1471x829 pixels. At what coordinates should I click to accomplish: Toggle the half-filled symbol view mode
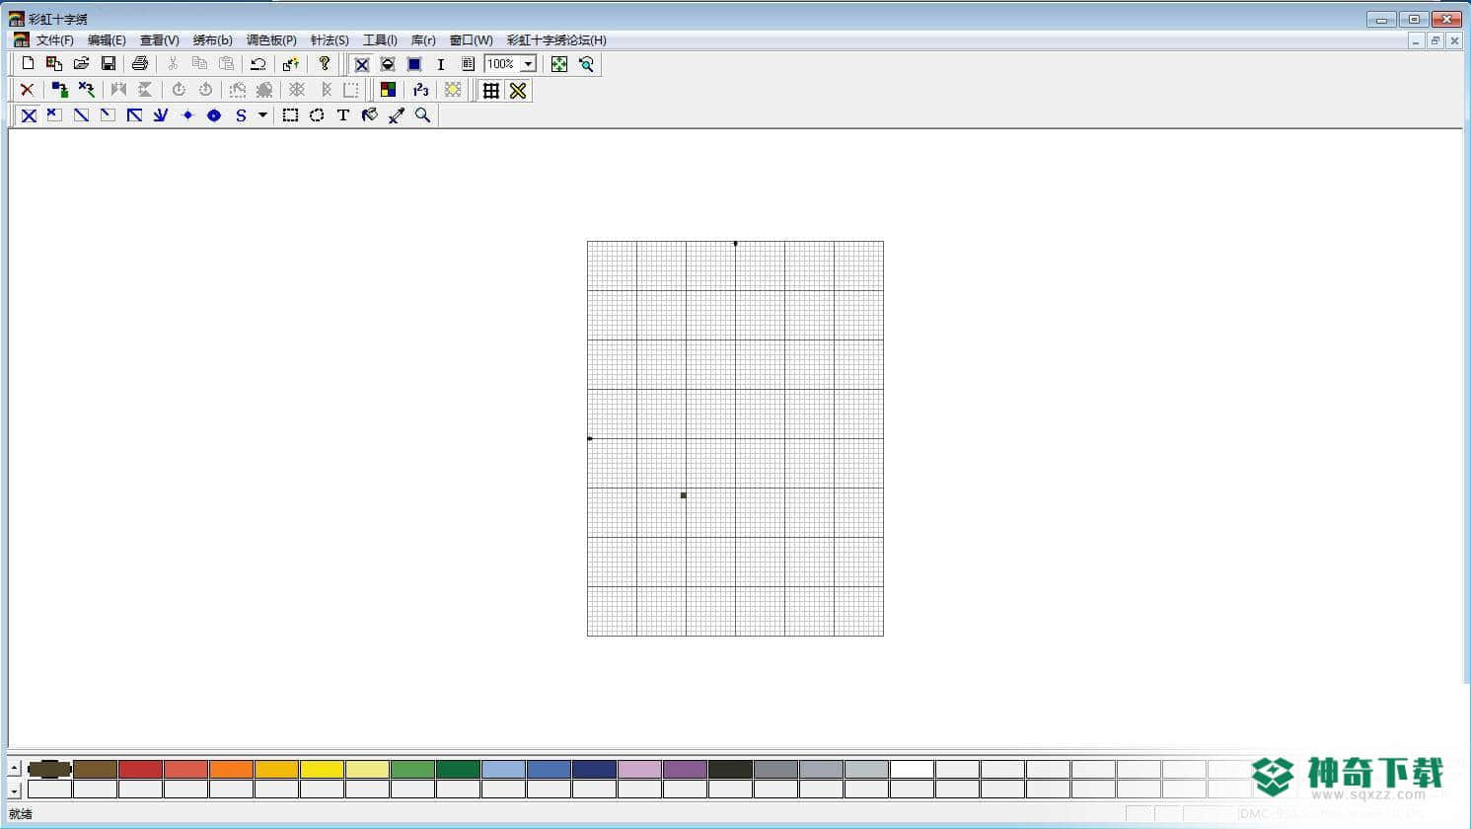388,64
